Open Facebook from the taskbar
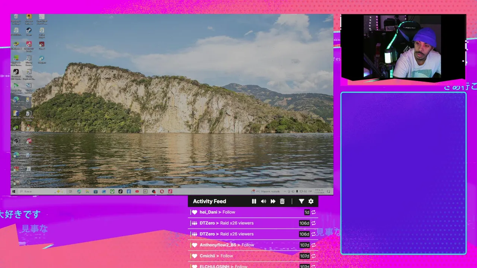The image size is (477, 268). [x=129, y=191]
